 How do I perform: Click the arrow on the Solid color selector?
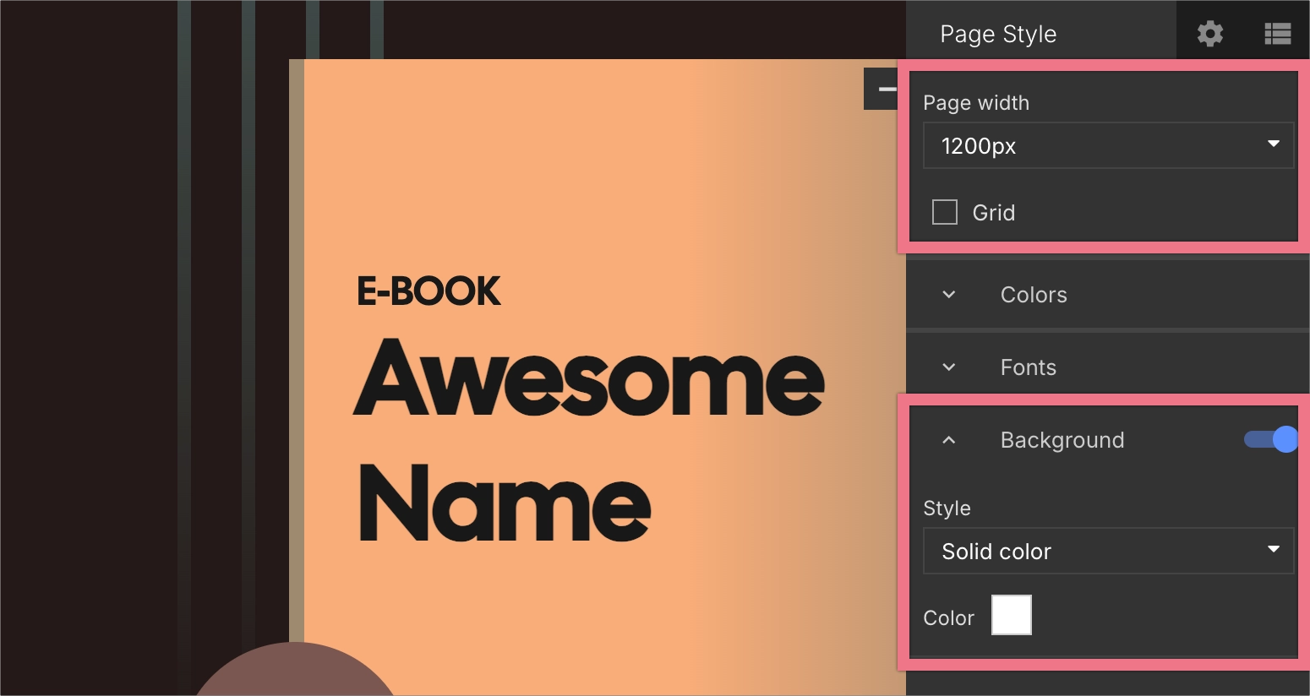click(1273, 550)
